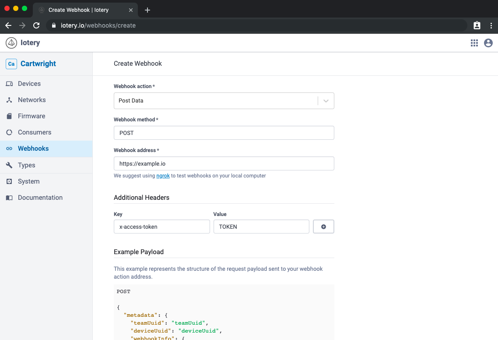Expand the Webhook action dropdown chevron
498x340 pixels.
point(326,101)
